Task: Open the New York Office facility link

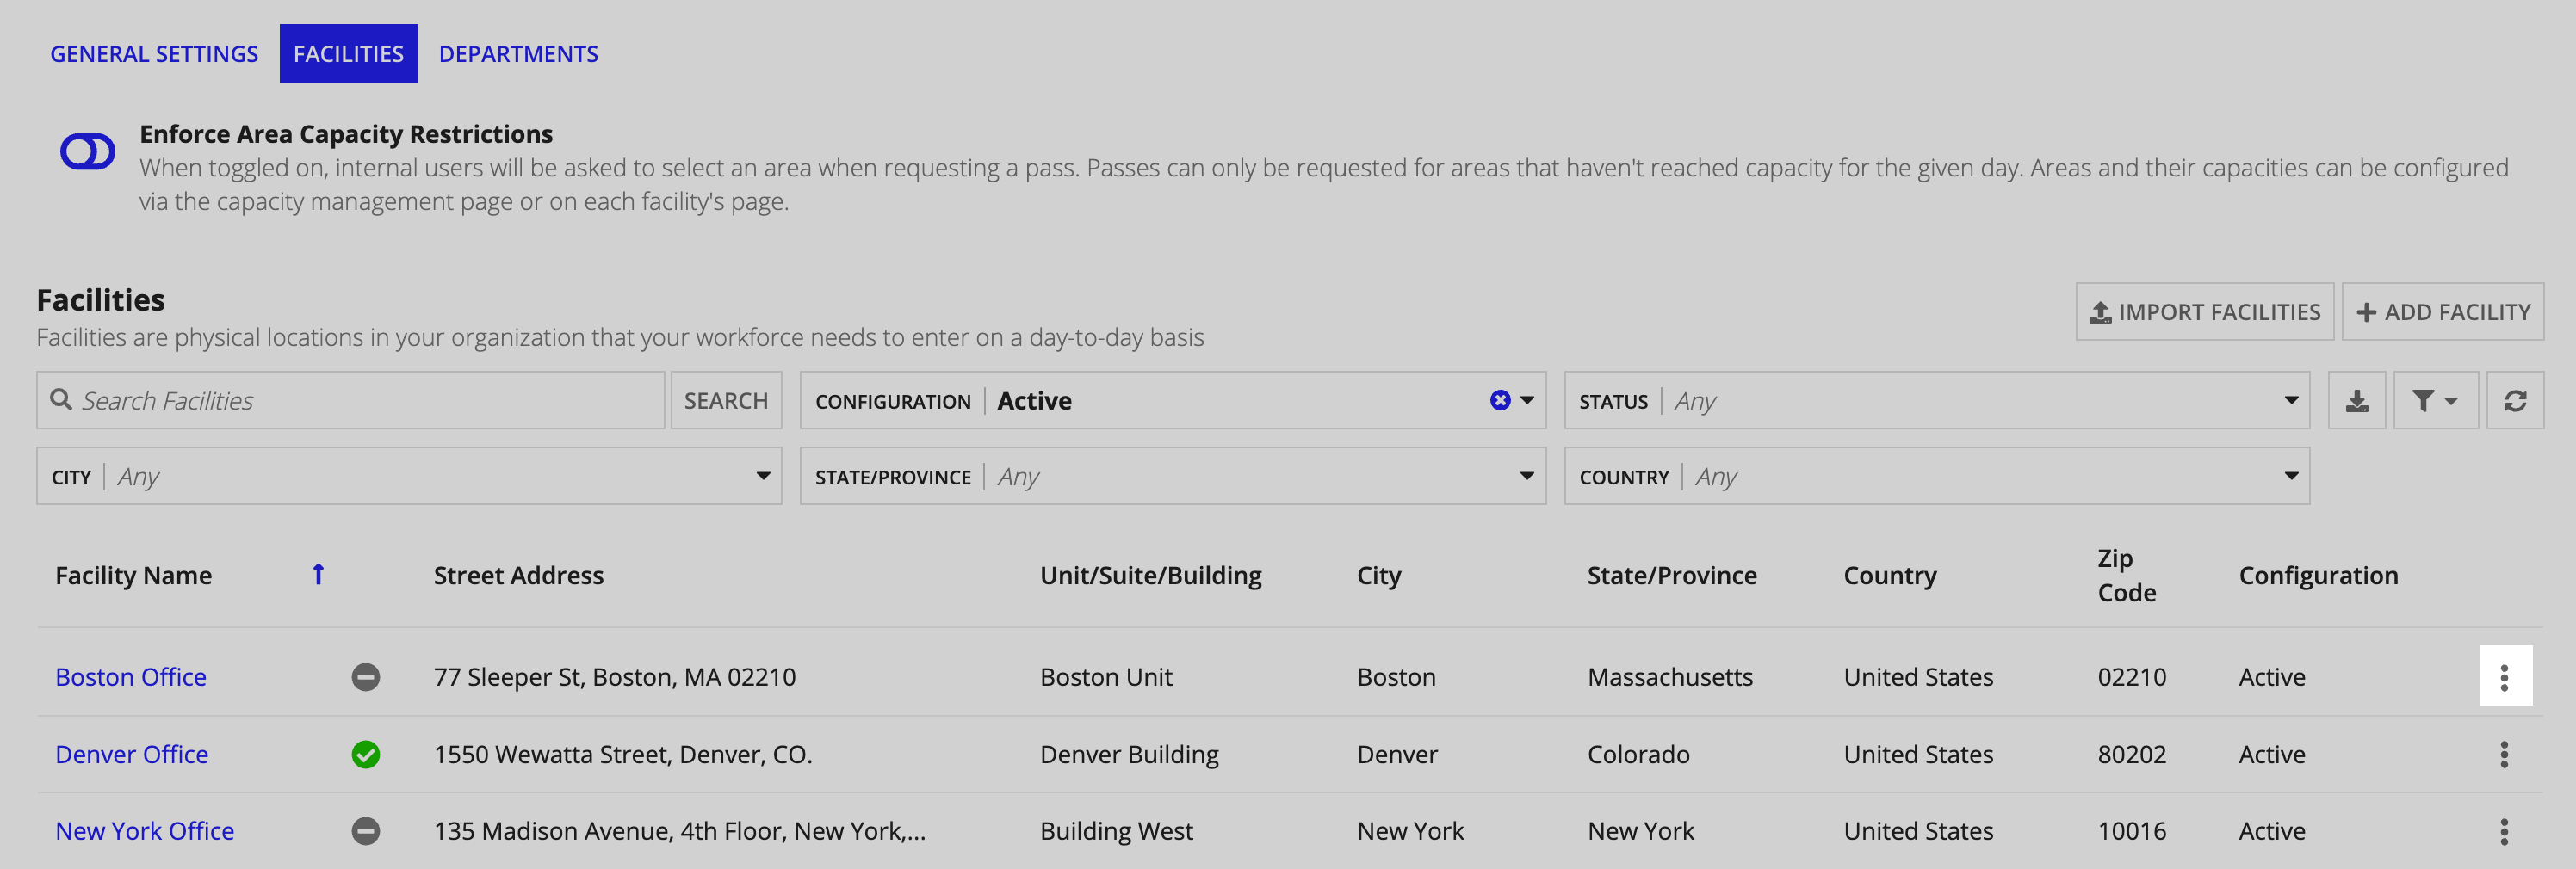Action: pyautogui.click(x=145, y=831)
